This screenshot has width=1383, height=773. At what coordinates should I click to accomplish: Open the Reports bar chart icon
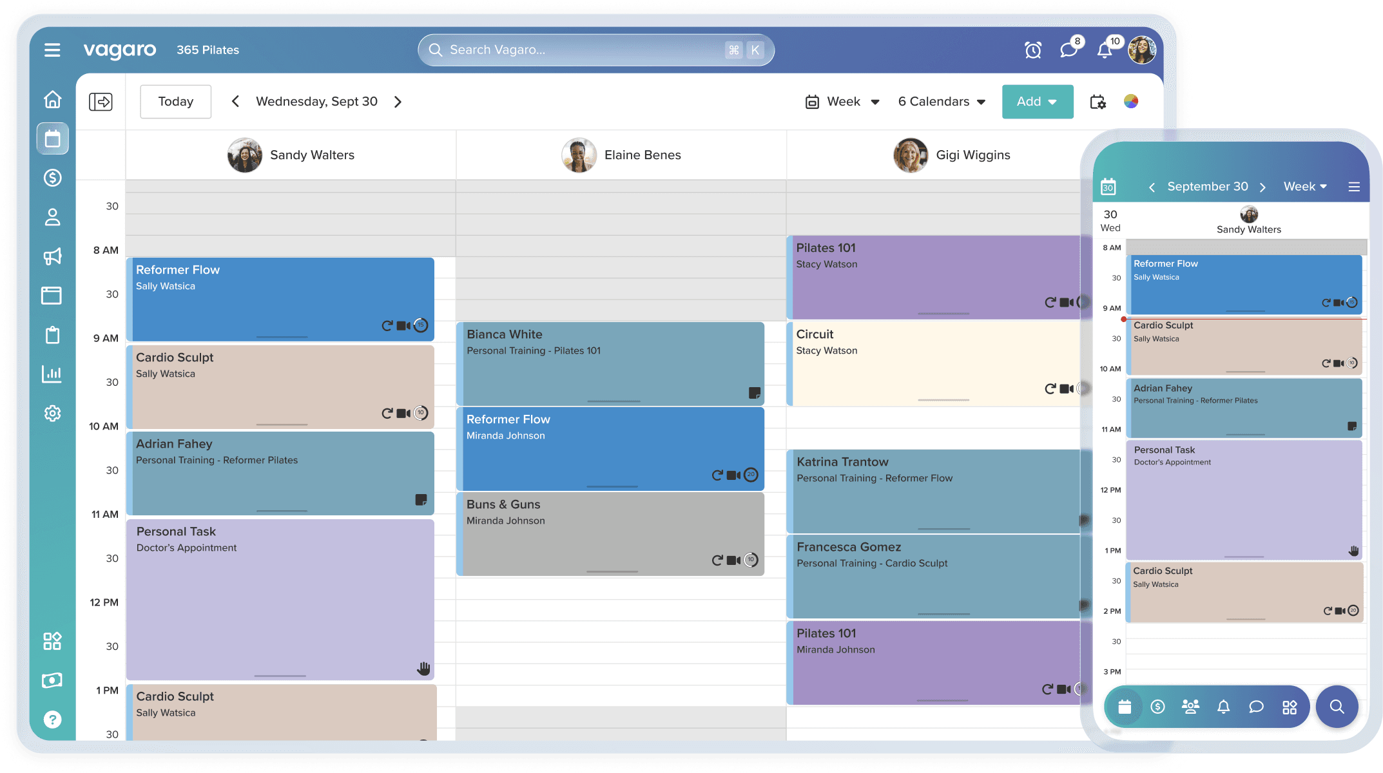(52, 374)
